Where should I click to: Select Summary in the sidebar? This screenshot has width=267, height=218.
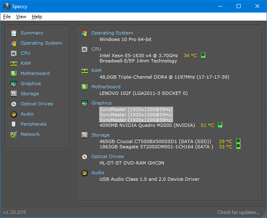click(32, 33)
